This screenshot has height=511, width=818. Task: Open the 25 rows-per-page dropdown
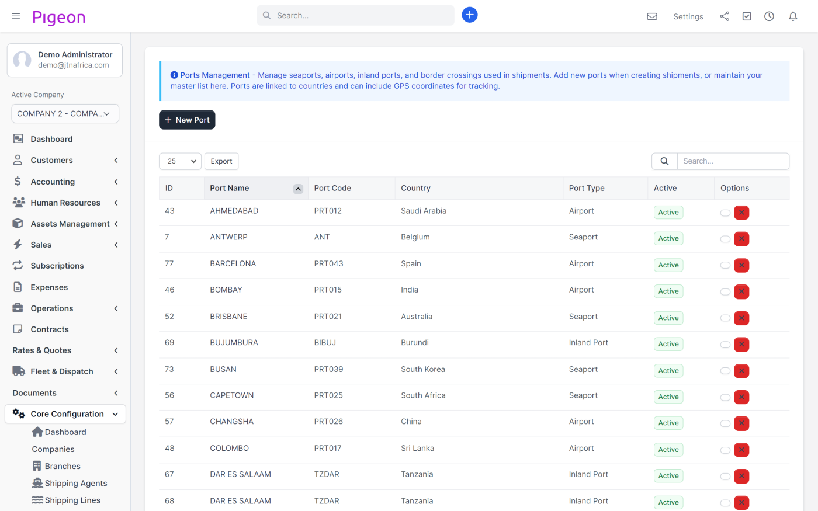180,161
